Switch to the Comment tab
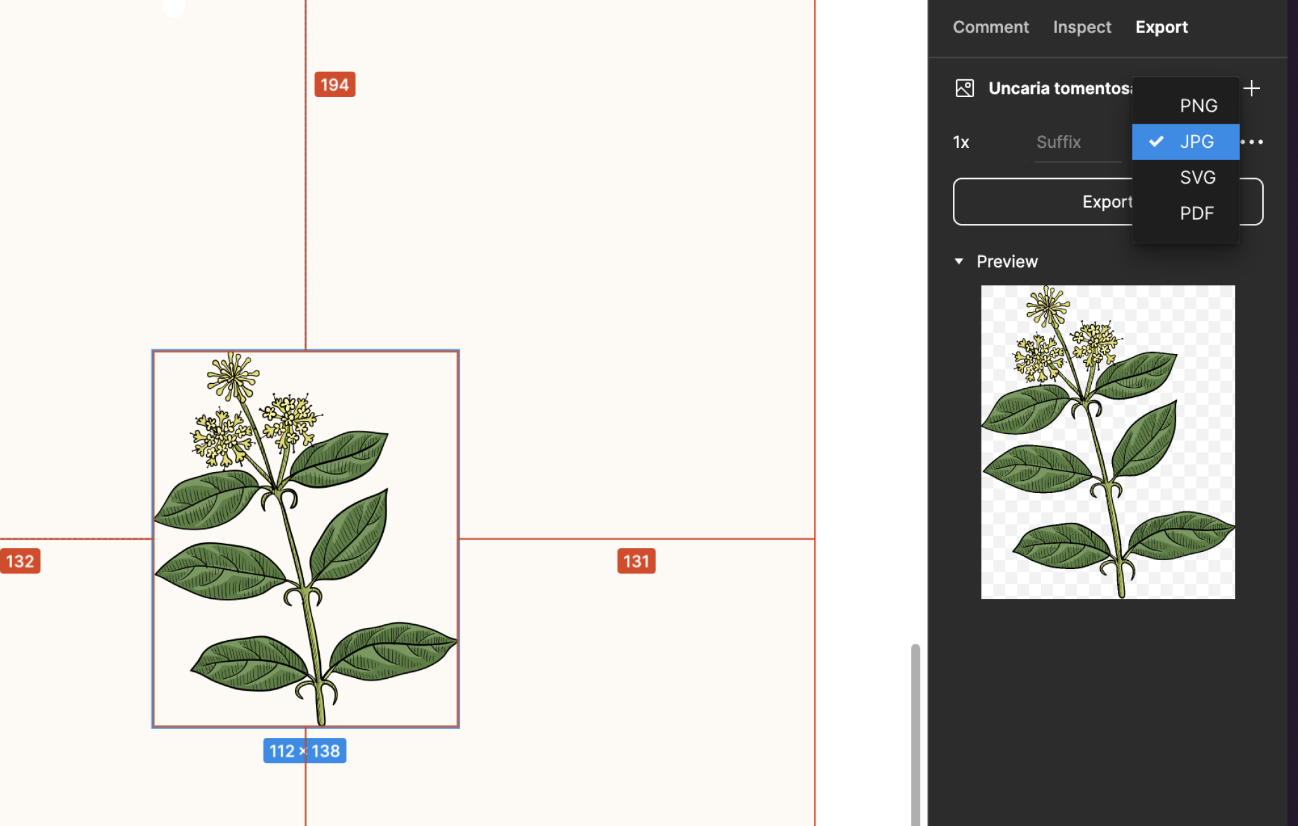This screenshot has height=826, width=1298. click(990, 27)
